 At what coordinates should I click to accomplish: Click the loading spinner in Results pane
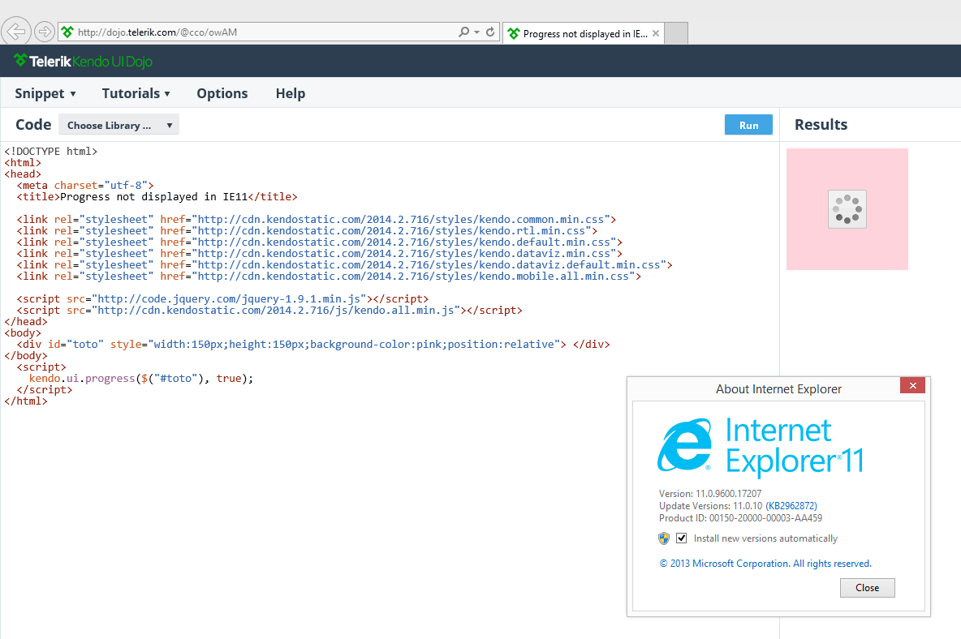tap(847, 208)
